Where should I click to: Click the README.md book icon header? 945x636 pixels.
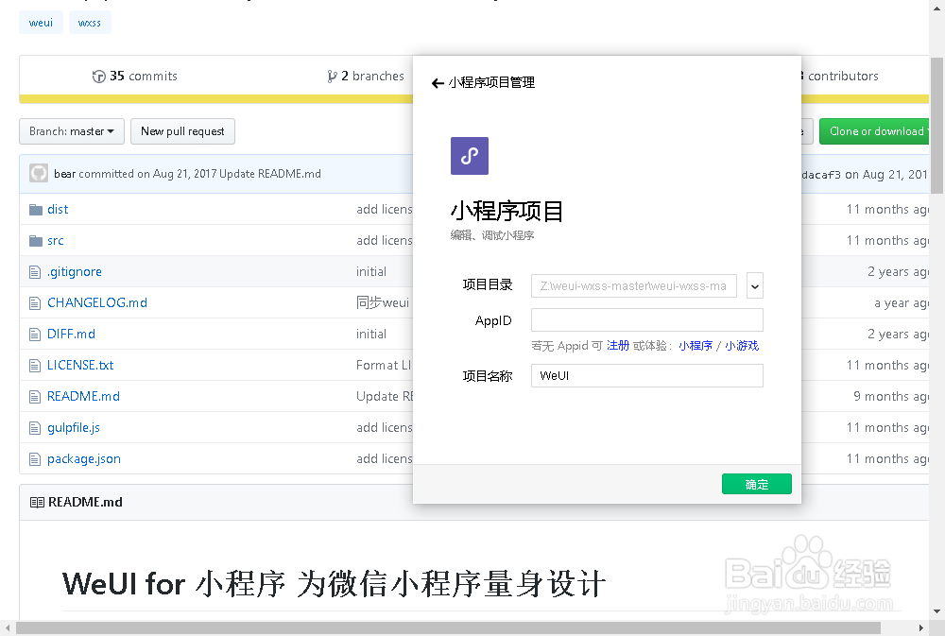[x=37, y=502]
